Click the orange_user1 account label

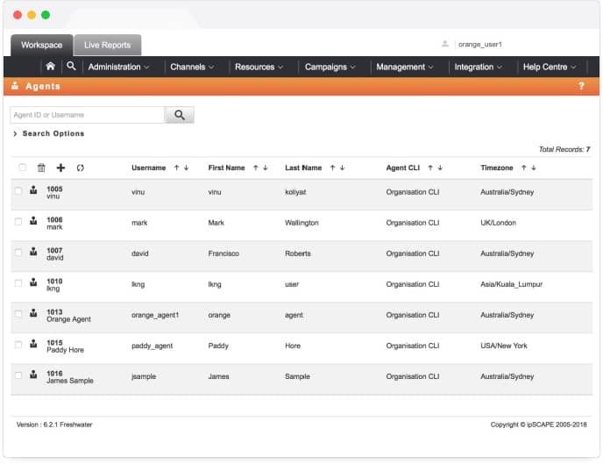(479, 44)
